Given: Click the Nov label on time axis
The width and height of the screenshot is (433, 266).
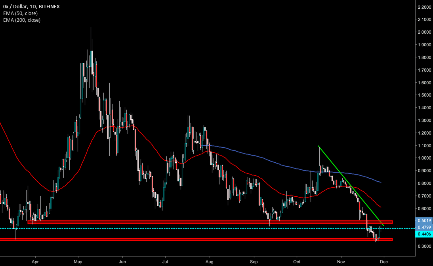Looking at the screenshot, I should point(341,262).
